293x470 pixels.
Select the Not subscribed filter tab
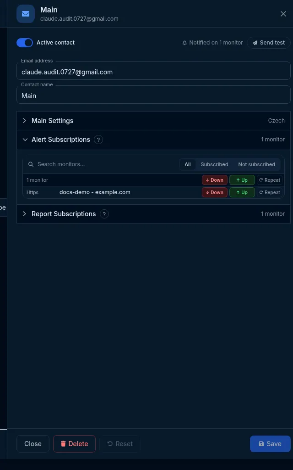coord(256,164)
